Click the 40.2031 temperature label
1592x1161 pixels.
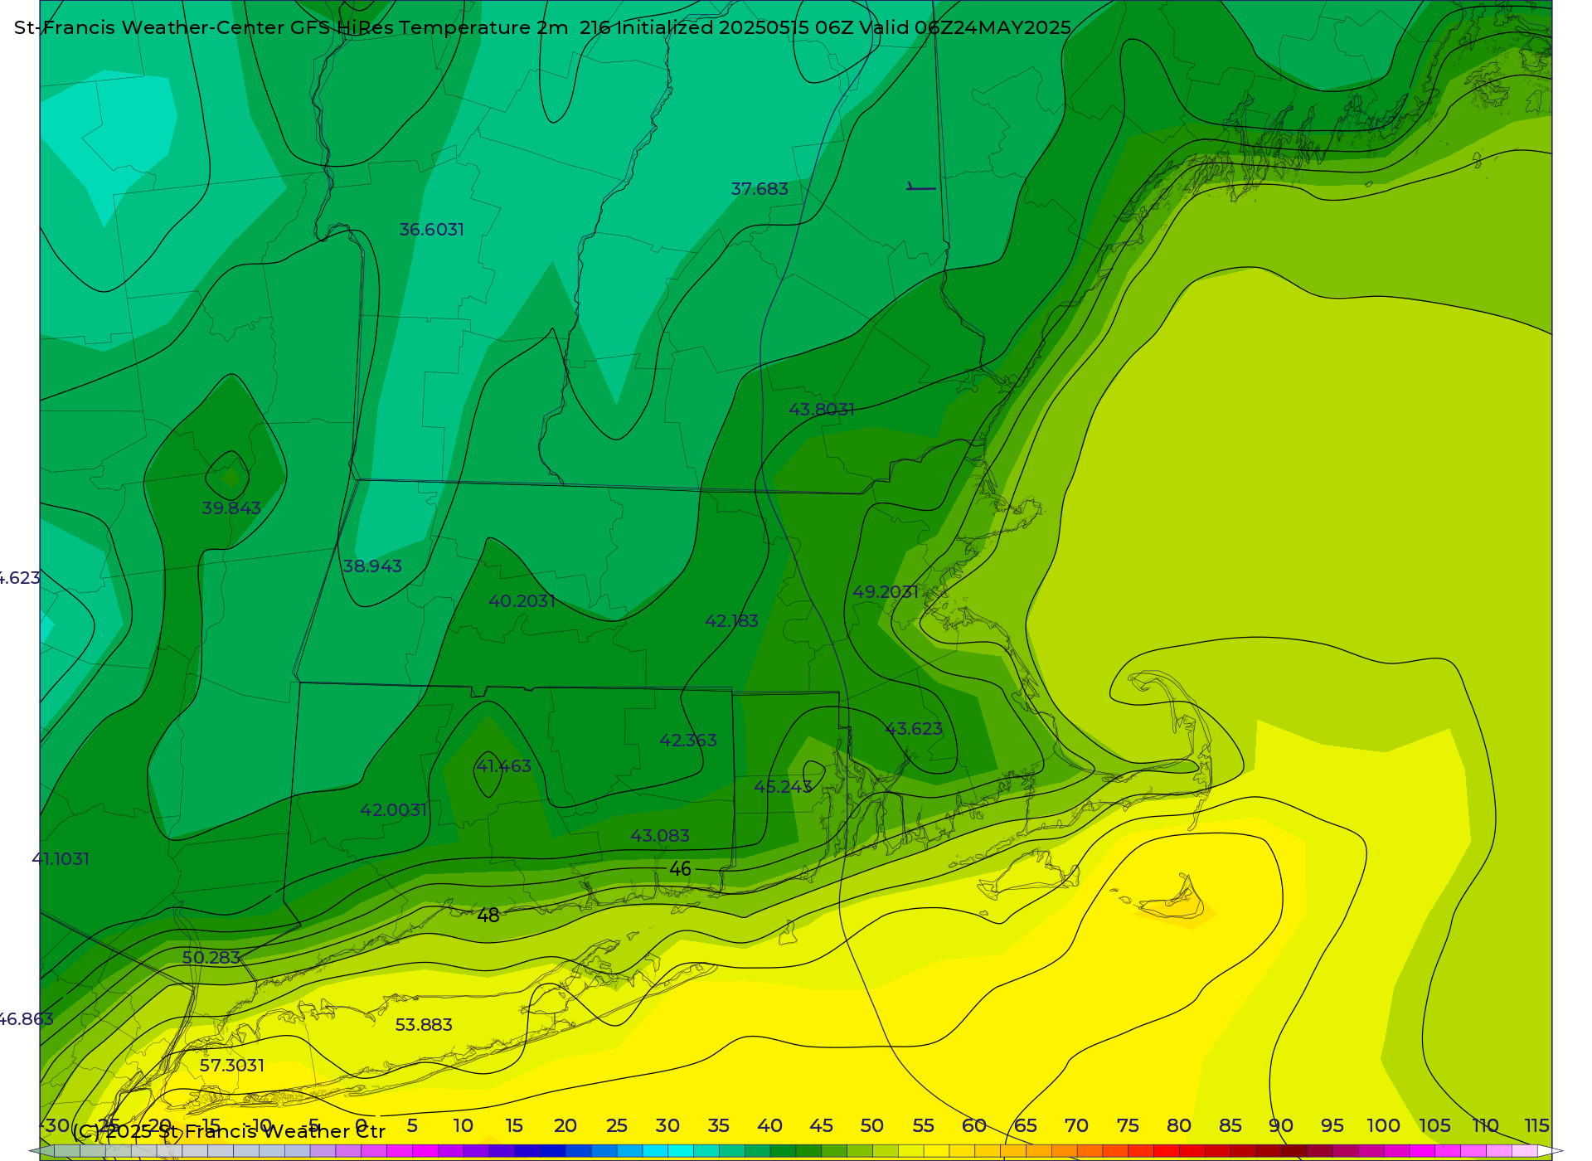tap(522, 601)
